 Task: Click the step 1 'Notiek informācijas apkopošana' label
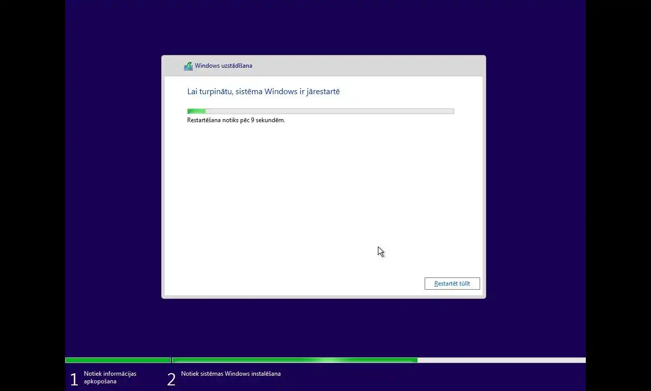[x=110, y=377]
